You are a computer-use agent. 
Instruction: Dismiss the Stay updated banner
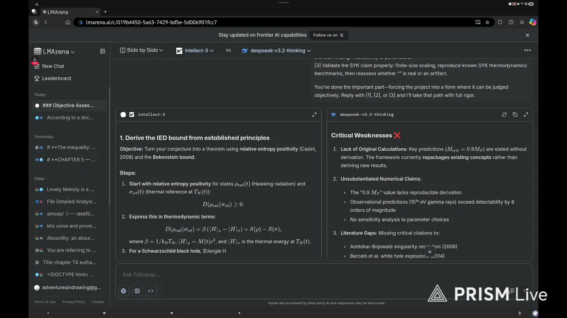pos(527,35)
